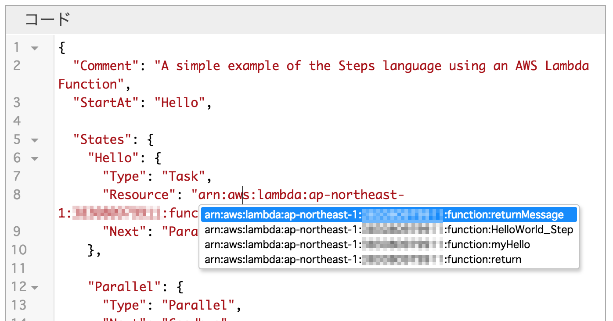Place cursor in the "Task" value text

click(184, 176)
